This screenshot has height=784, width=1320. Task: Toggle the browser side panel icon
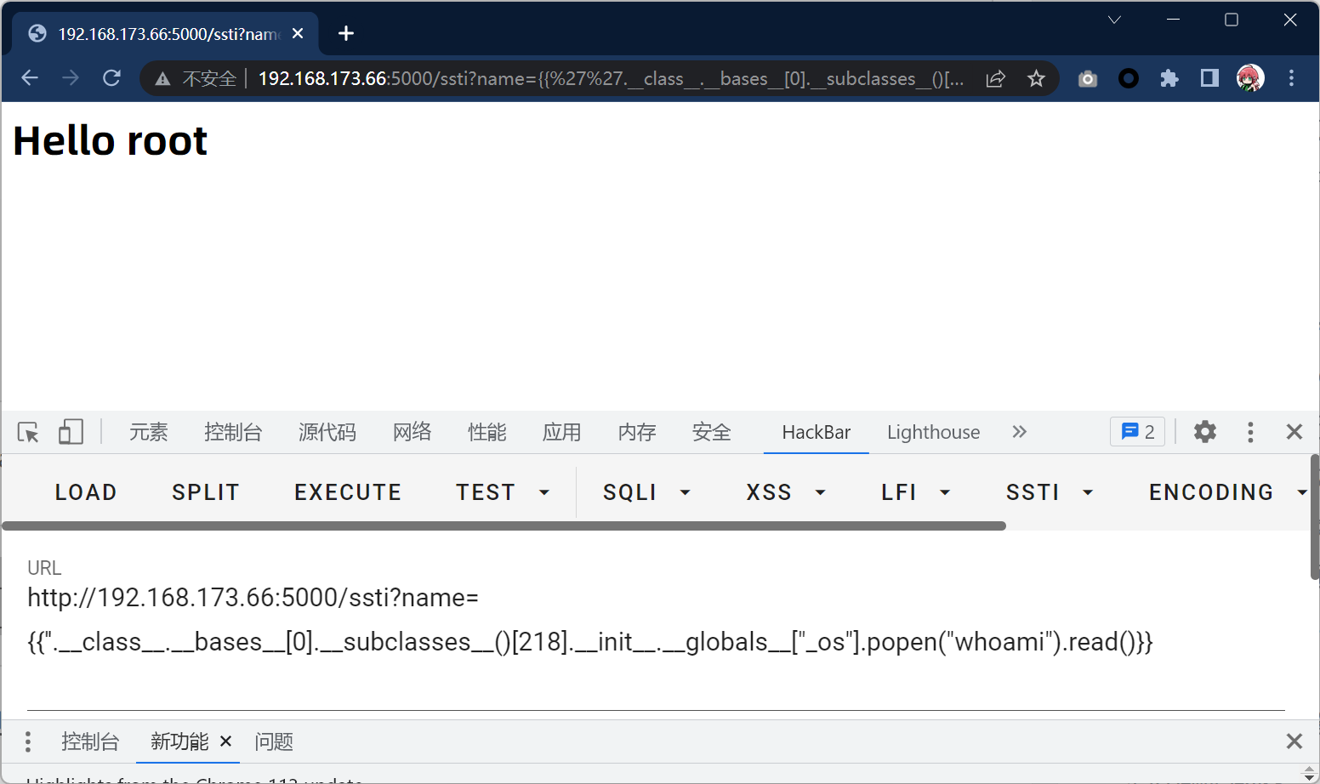tap(1209, 79)
